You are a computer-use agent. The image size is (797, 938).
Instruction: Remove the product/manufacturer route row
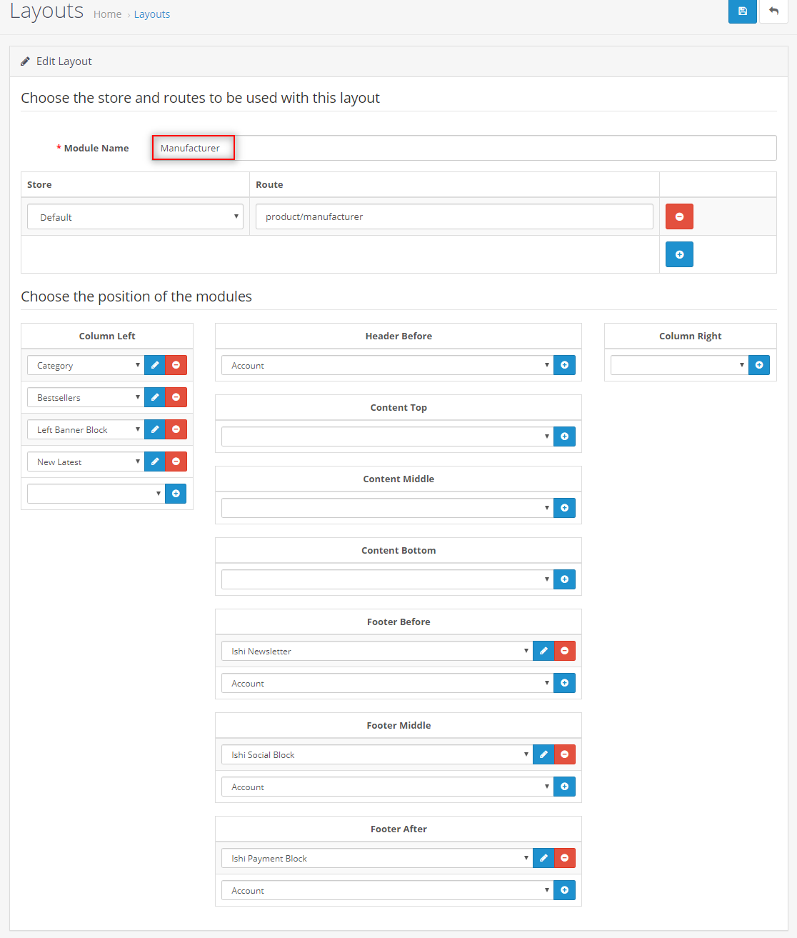tap(679, 216)
